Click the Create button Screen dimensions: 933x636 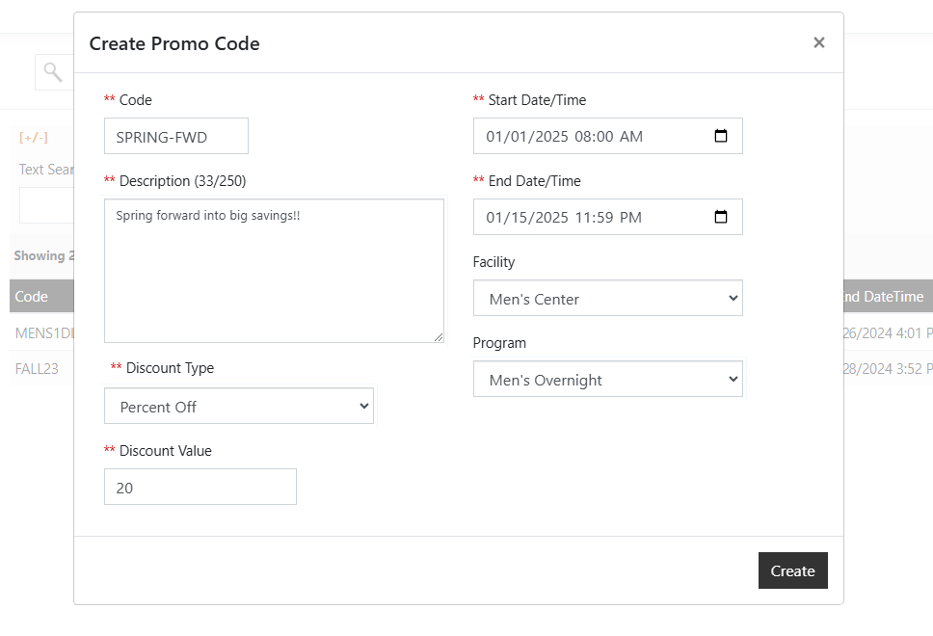tap(792, 570)
